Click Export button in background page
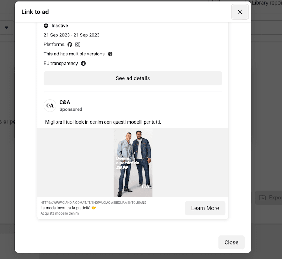 coord(269,198)
